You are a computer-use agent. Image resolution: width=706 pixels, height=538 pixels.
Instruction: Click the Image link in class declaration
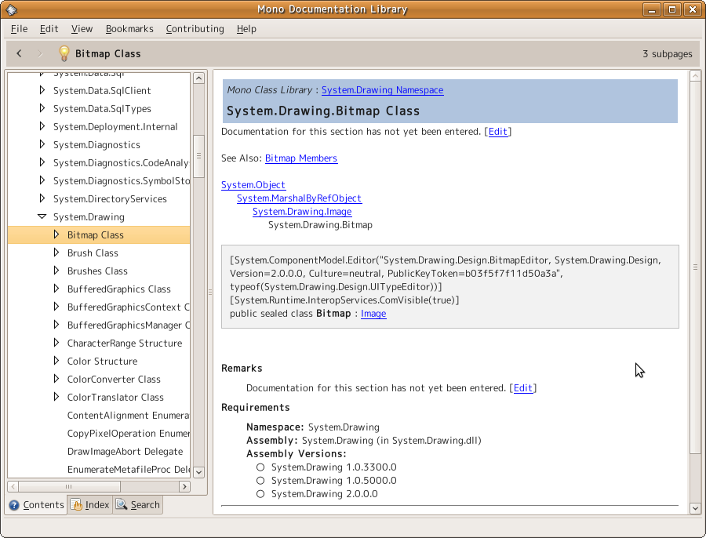click(373, 314)
